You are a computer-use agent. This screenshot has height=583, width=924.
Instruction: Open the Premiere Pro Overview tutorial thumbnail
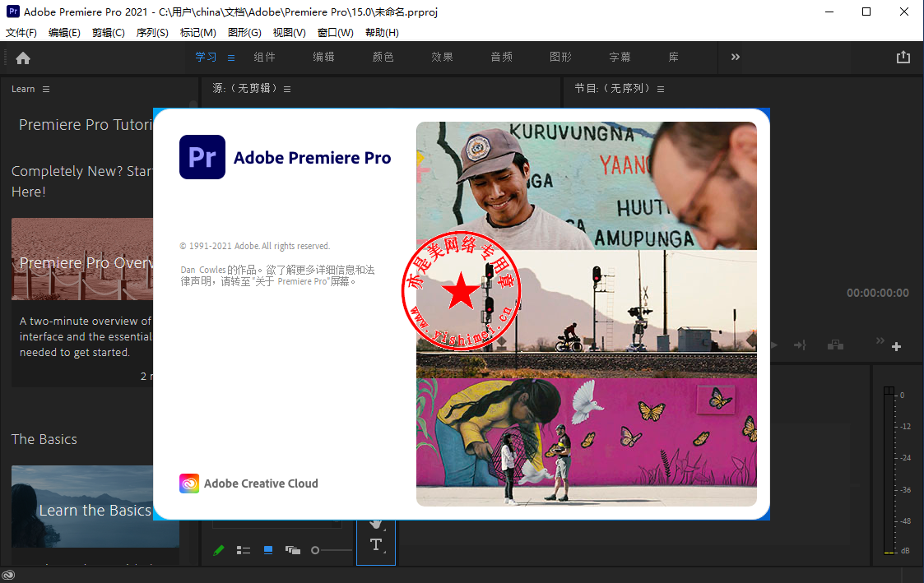click(x=82, y=259)
